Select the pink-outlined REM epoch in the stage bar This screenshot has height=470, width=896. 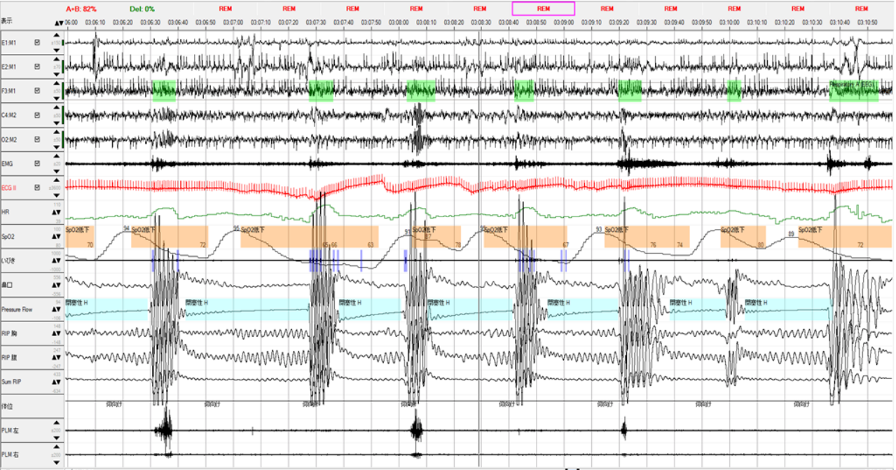coord(544,8)
